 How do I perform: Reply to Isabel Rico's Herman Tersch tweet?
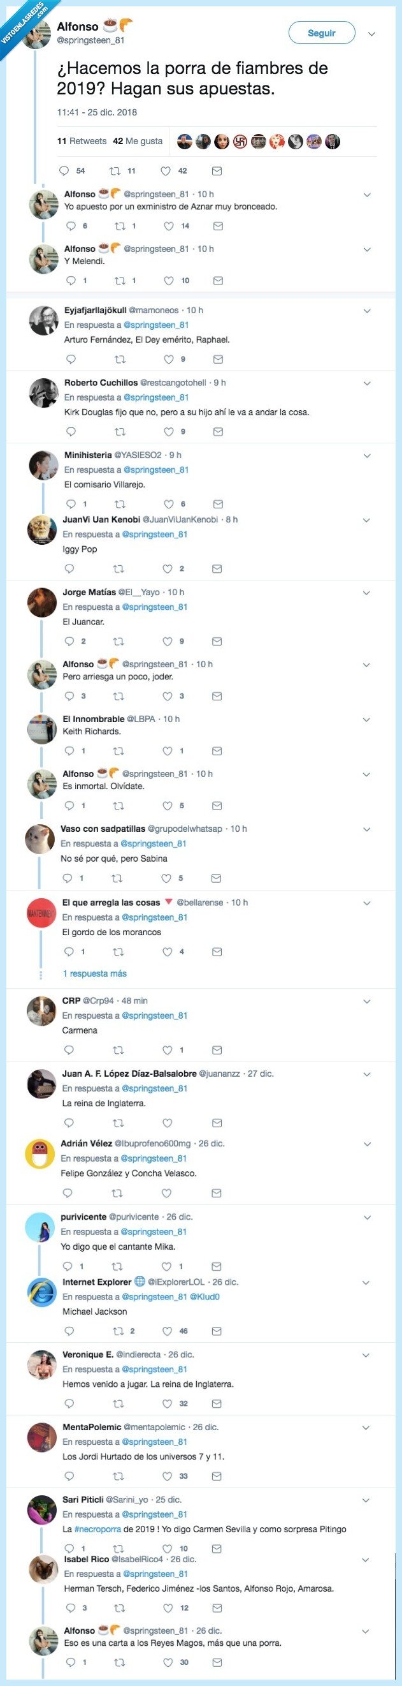point(71,1608)
